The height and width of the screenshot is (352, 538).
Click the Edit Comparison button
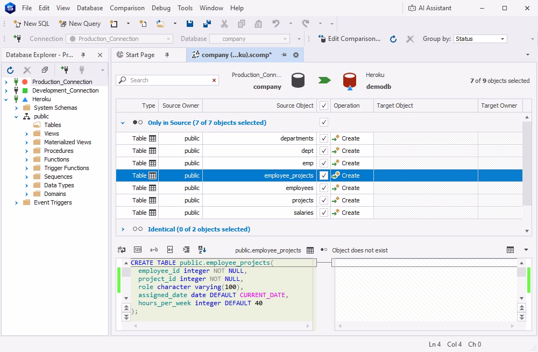point(349,38)
